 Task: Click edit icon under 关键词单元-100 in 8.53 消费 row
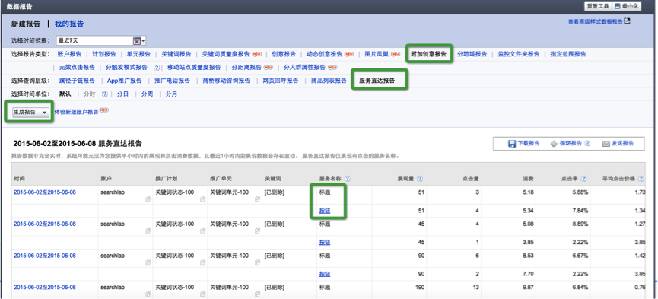(257, 262)
